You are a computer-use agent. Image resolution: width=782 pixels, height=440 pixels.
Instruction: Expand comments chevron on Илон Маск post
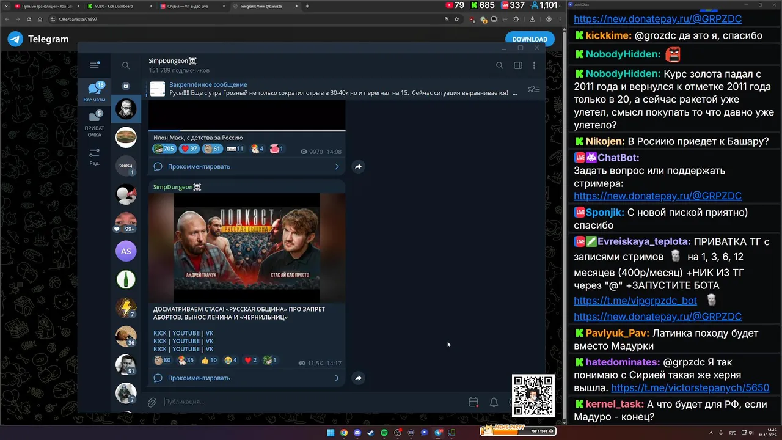337,166
